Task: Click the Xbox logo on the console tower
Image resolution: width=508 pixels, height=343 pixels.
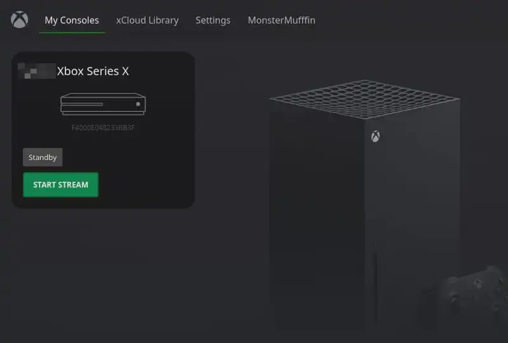Action: pos(375,137)
